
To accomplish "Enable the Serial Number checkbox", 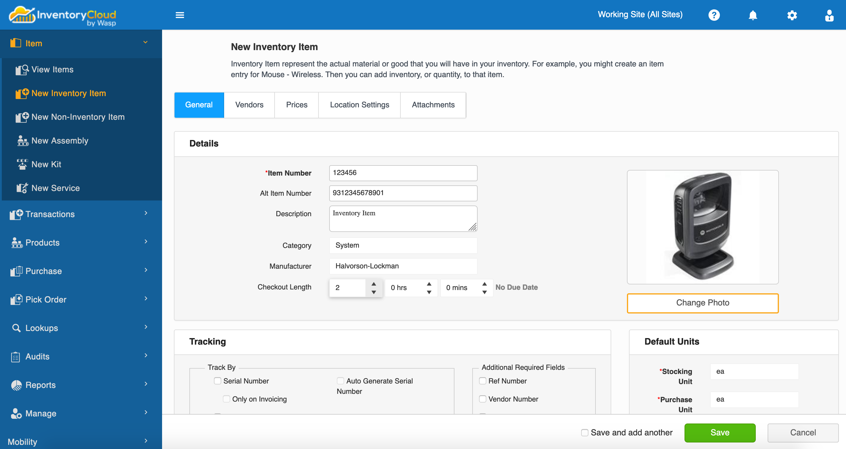I will 217,381.
